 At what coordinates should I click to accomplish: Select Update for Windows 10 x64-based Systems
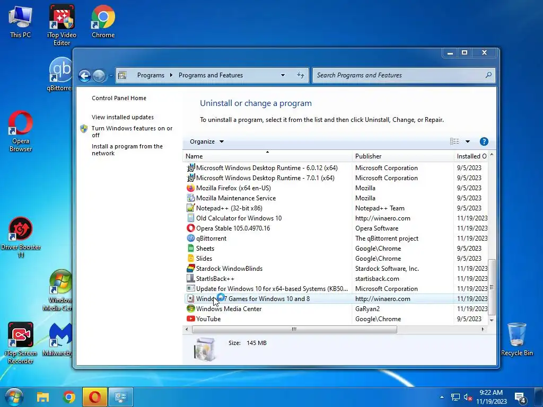click(335, 289)
